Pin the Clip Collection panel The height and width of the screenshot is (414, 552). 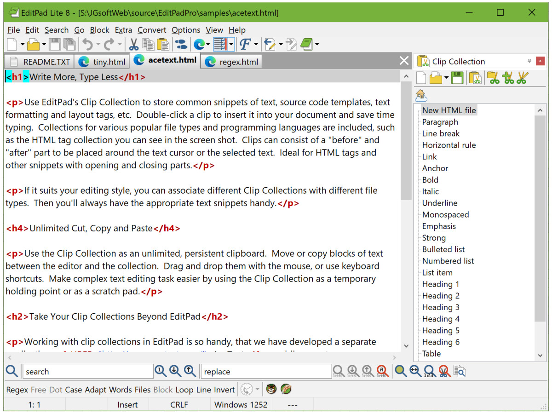(529, 61)
